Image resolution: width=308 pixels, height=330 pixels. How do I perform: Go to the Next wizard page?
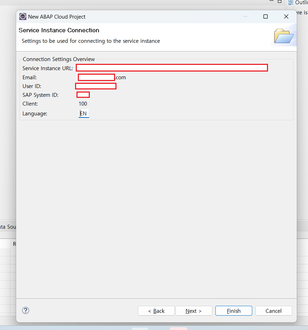point(194,311)
